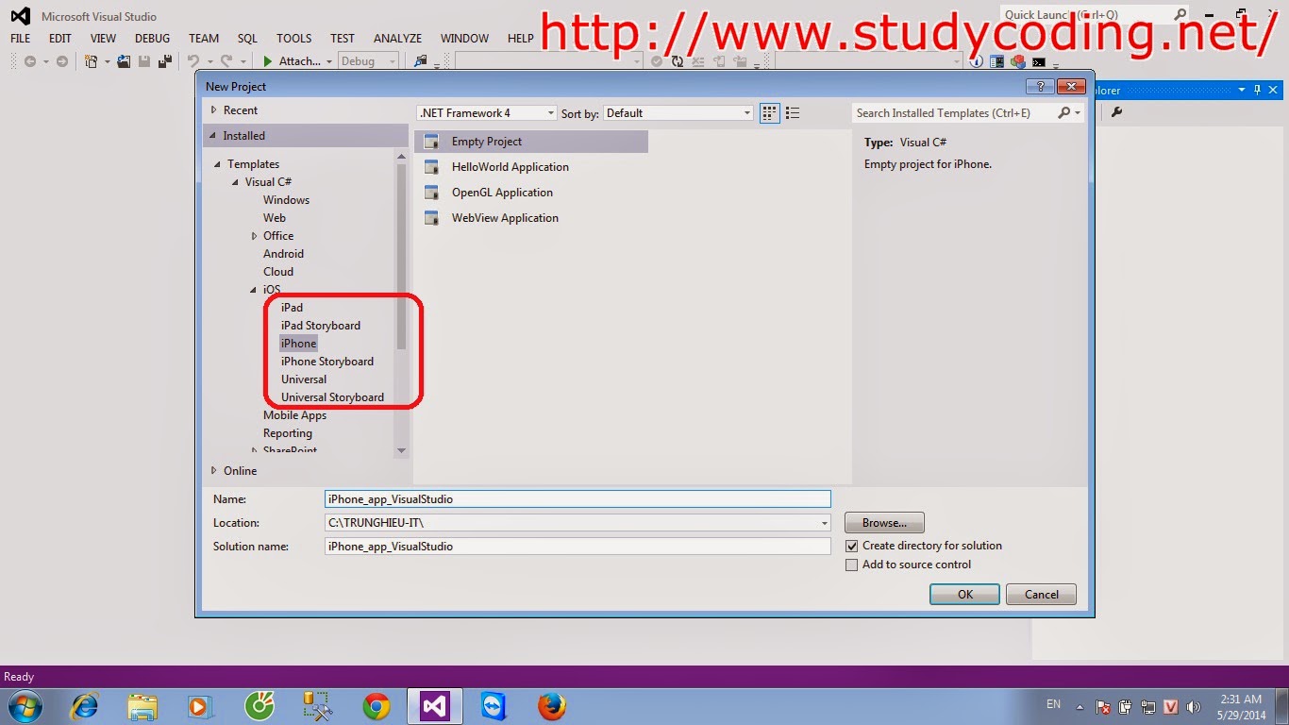This screenshot has height=725, width=1289.
Task: Open Internet Explorer from the taskbar
Action: [x=85, y=706]
